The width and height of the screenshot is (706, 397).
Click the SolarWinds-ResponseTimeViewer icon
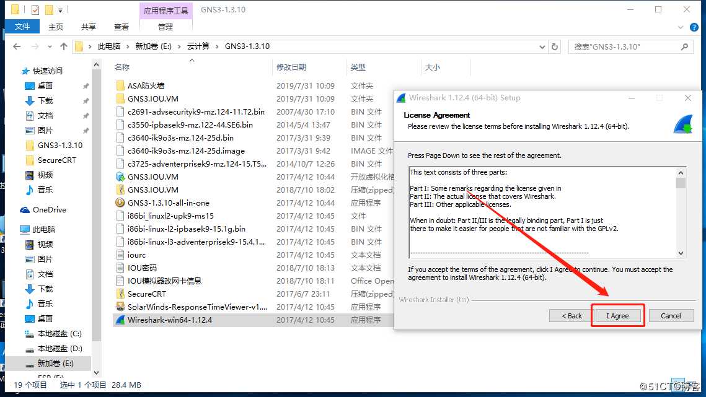[120, 307]
